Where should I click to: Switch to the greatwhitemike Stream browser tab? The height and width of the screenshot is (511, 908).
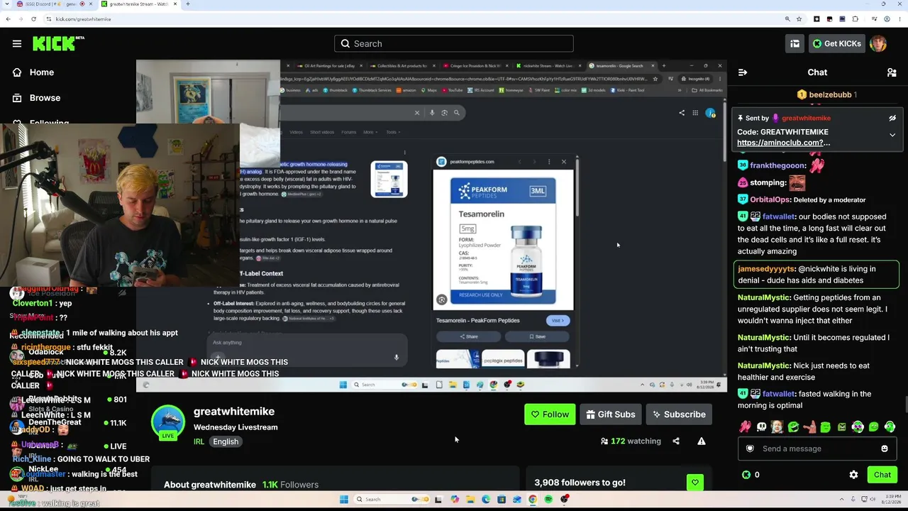(x=139, y=4)
